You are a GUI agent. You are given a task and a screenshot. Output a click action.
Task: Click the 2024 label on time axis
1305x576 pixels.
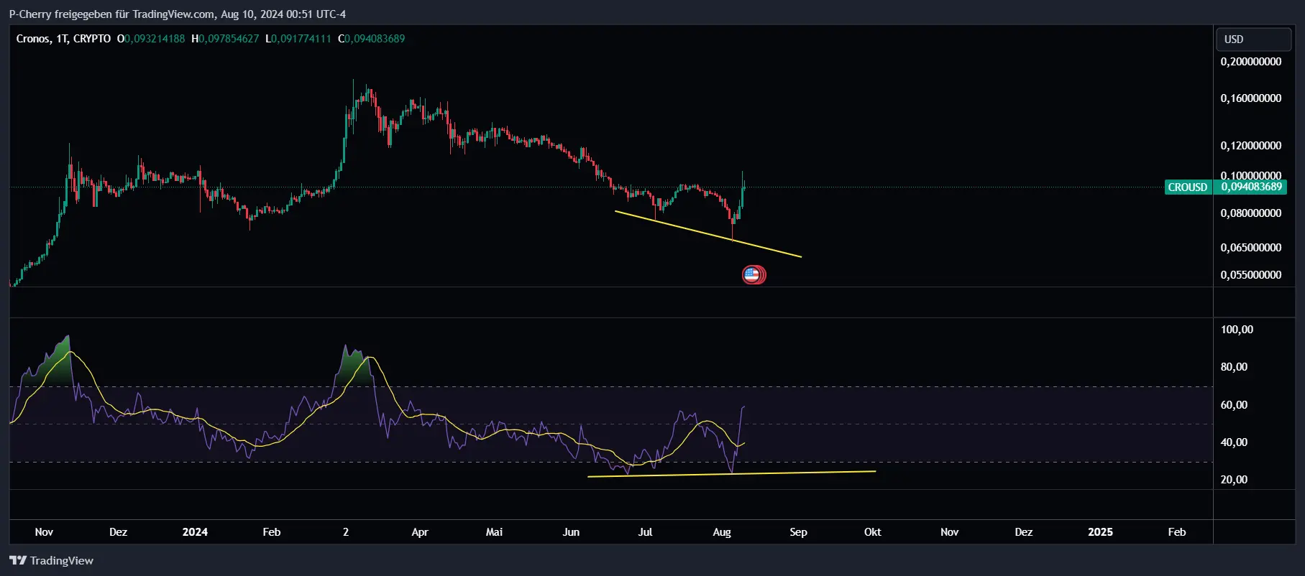[195, 532]
